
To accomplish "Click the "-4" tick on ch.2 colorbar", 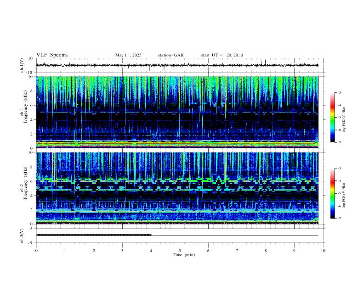I will point(339,181).
